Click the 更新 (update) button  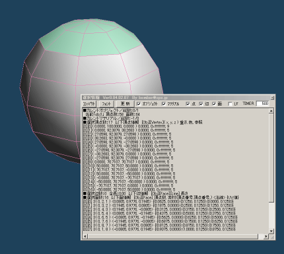pyautogui.click(x=125, y=104)
